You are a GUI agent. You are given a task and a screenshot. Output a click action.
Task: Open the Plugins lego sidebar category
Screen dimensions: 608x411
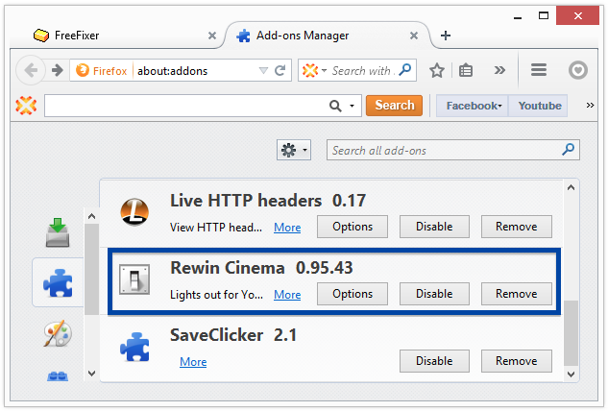pyautogui.click(x=58, y=376)
